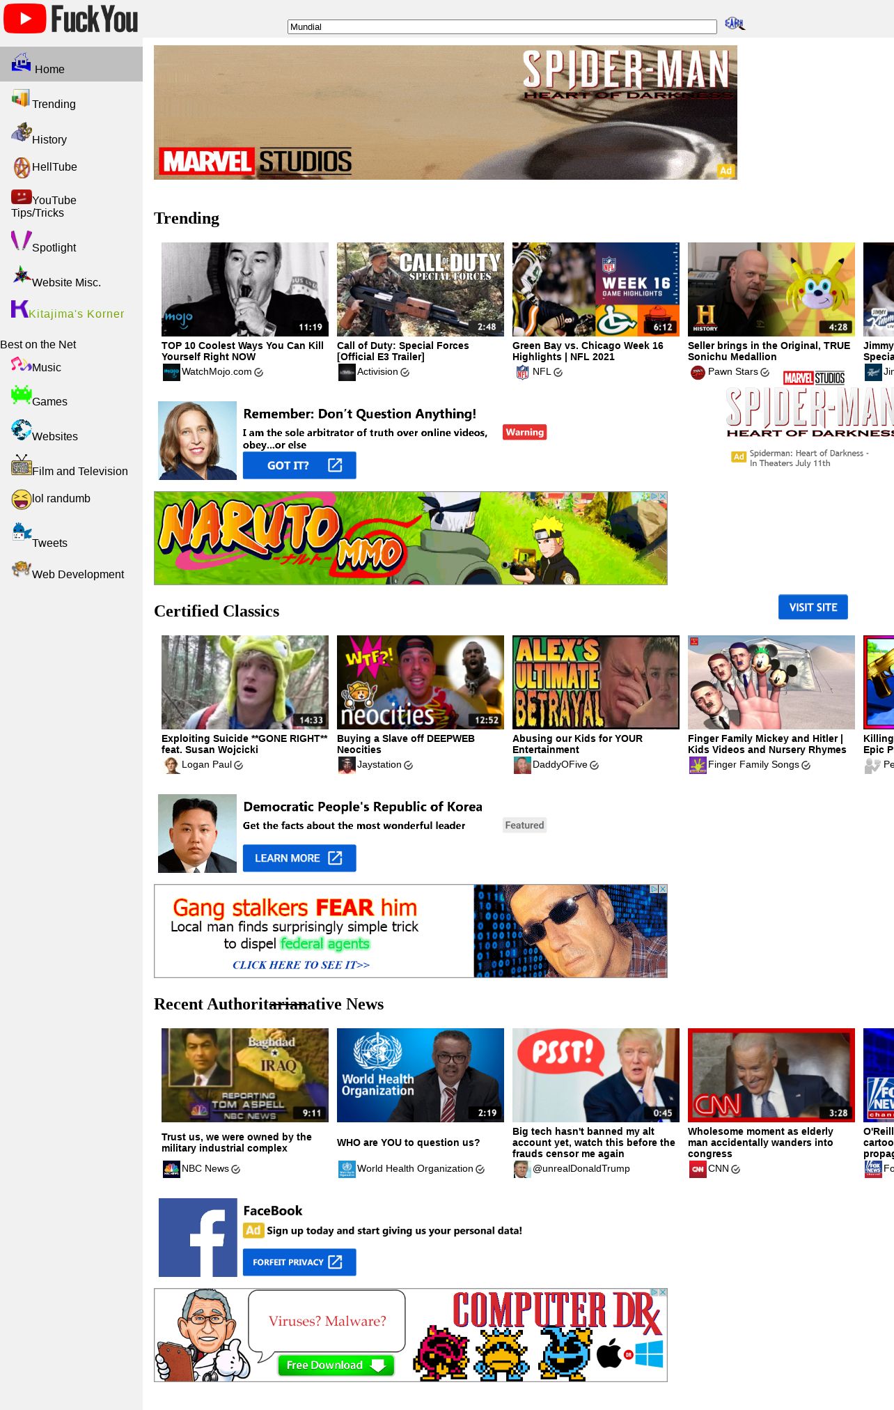Click the search icon next to search box

[735, 24]
